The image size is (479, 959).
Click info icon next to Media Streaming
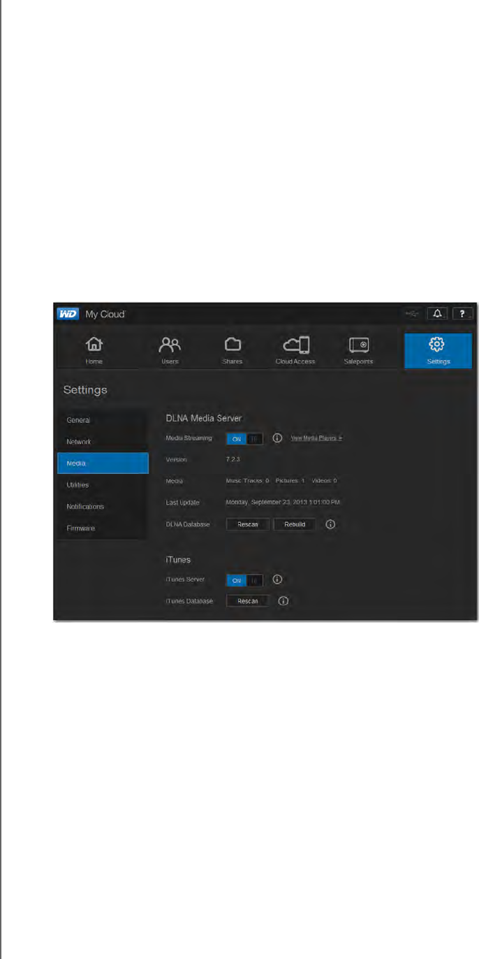click(277, 438)
